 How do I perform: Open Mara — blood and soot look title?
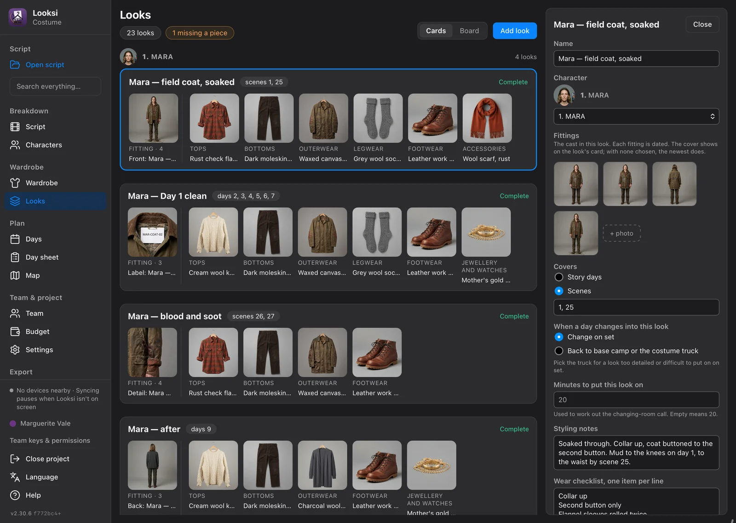tap(174, 316)
